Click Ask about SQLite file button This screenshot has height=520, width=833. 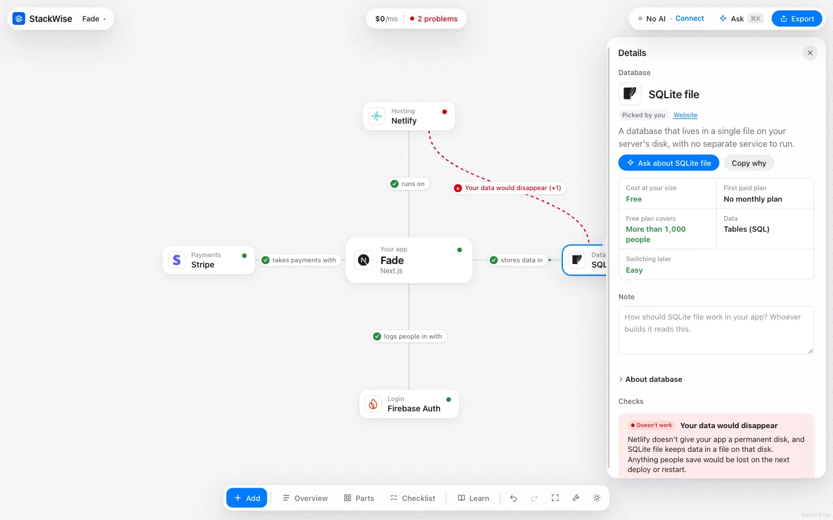click(x=669, y=163)
